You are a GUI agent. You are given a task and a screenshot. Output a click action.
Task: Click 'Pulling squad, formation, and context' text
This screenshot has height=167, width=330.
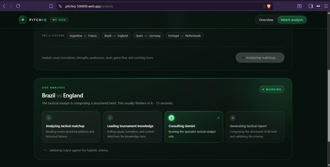point(131,134)
